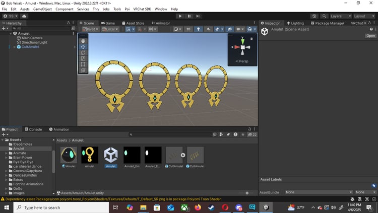Toggle scene lighting bulb button
This screenshot has width=378, height=213.
[198, 29]
